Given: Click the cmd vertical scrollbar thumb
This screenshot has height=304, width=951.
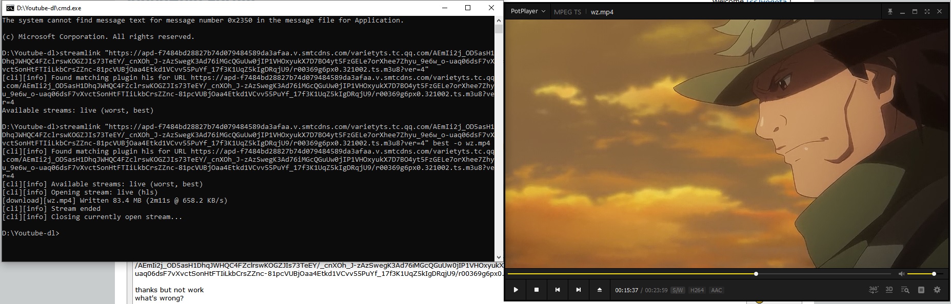Looking at the screenshot, I should click(x=499, y=29).
